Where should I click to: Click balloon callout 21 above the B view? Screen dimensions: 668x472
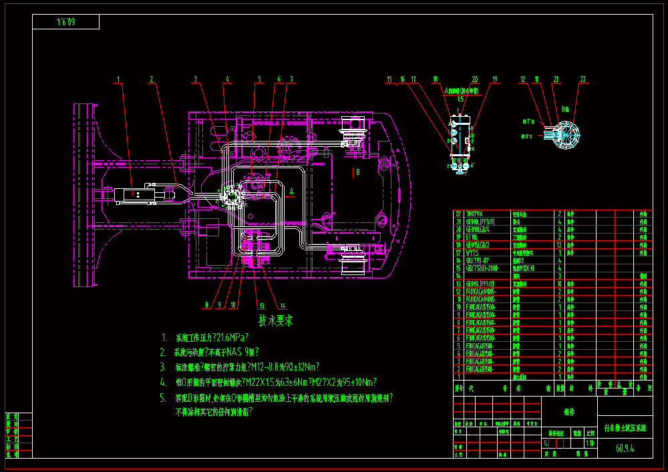point(556,79)
